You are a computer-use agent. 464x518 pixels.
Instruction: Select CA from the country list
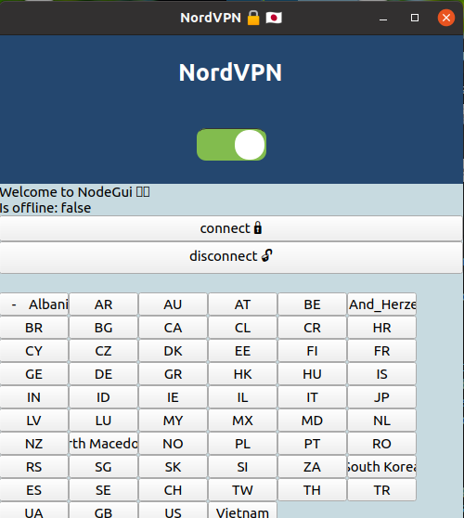tap(173, 328)
